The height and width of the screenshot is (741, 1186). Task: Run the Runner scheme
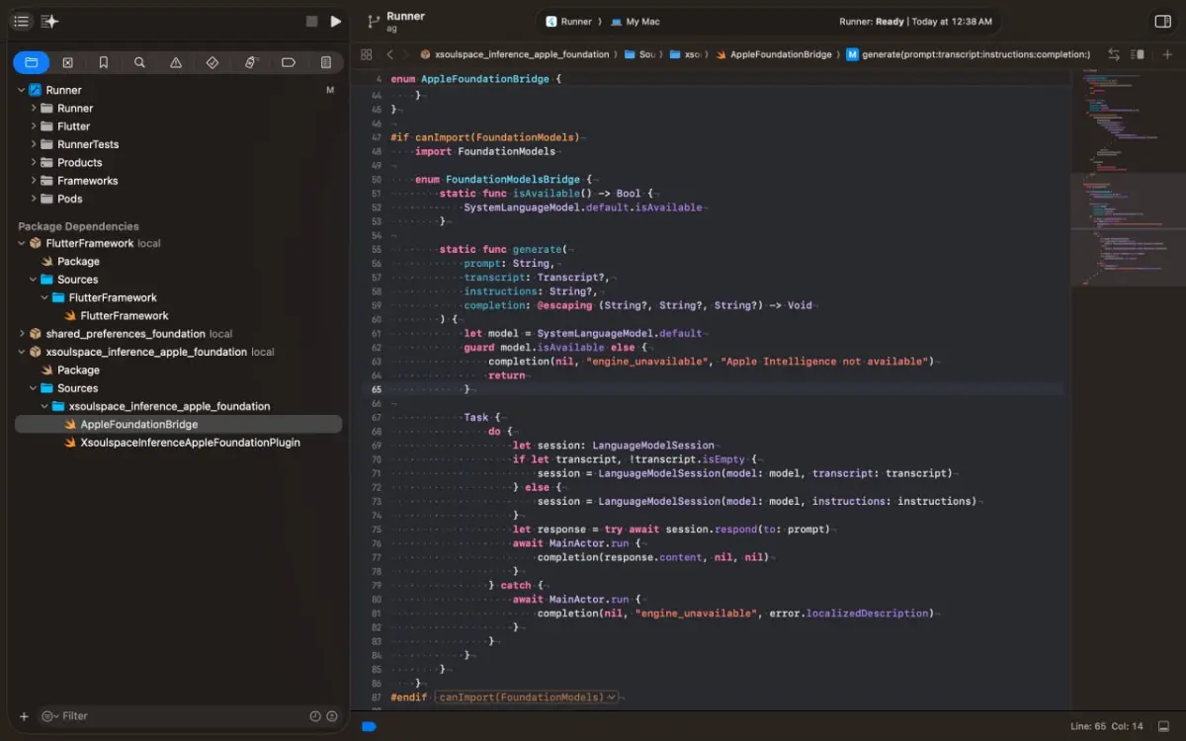point(336,21)
